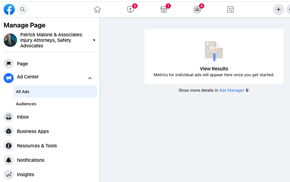Select All Ads in Ad Center

click(55, 91)
